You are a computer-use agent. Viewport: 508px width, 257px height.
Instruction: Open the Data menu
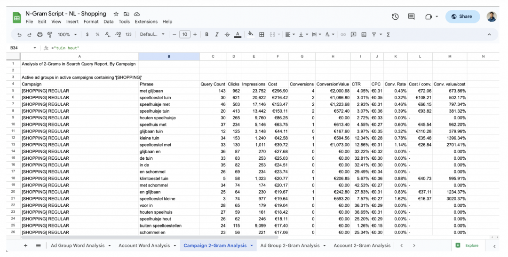click(109, 22)
